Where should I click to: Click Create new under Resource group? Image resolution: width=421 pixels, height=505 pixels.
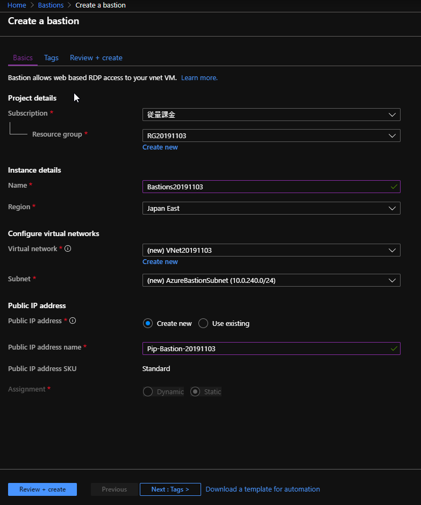tap(160, 147)
